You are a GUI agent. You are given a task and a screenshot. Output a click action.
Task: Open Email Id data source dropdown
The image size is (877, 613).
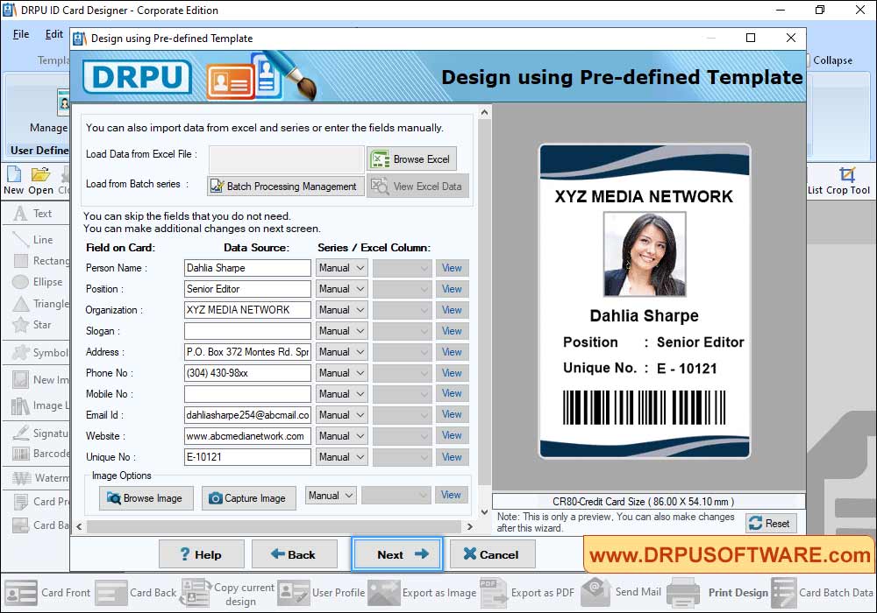coord(341,415)
